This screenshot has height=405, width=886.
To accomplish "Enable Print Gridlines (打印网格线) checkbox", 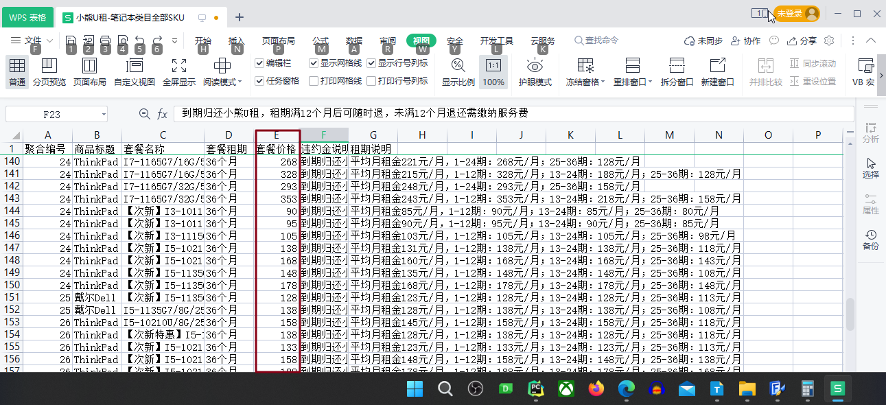I will point(314,81).
